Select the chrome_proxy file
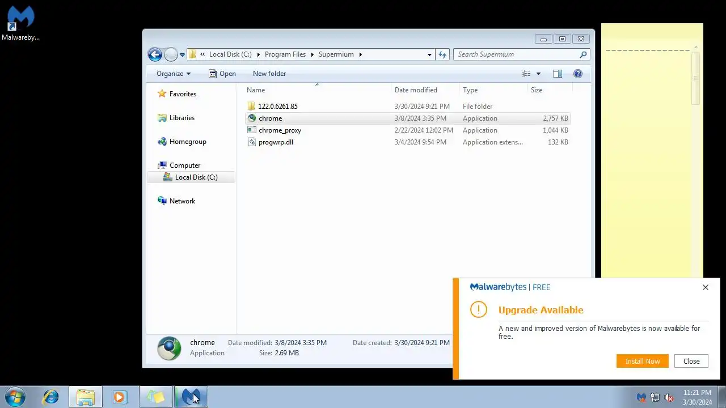 click(x=407, y=130)
